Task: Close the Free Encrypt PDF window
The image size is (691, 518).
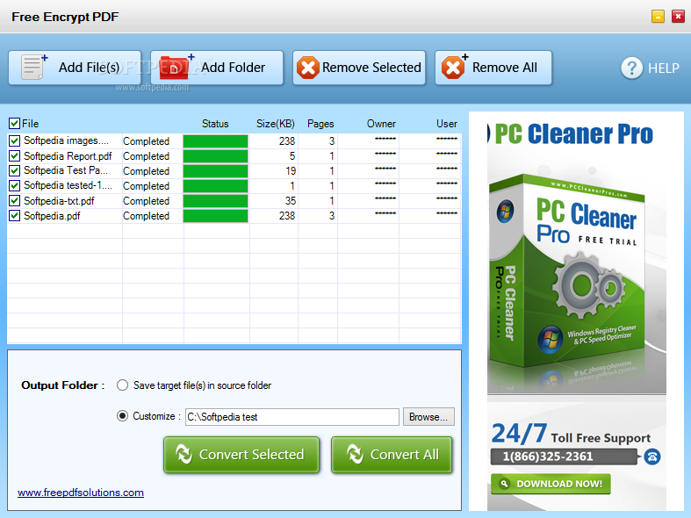Action: coord(677,17)
